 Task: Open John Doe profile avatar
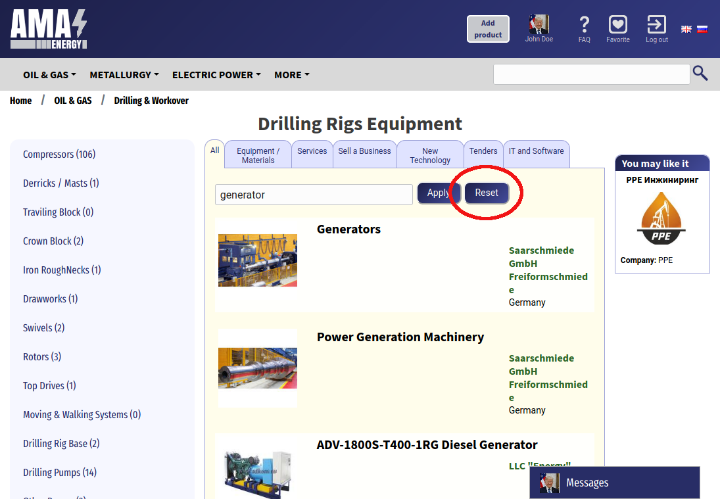pyautogui.click(x=539, y=25)
